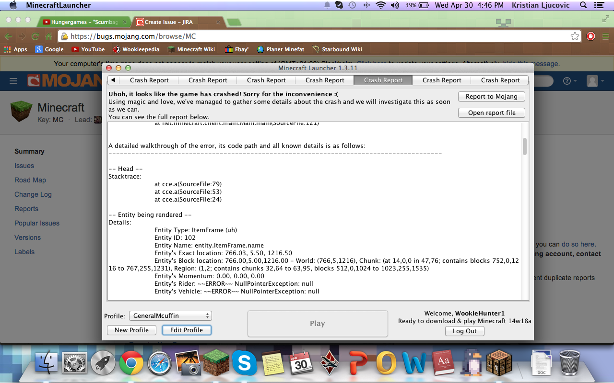The width and height of the screenshot is (614, 383).
Task: Click the large Play button
Action: click(318, 324)
